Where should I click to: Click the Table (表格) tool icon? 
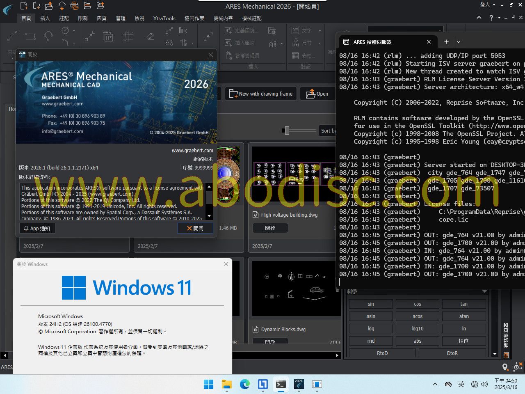[x=295, y=55]
